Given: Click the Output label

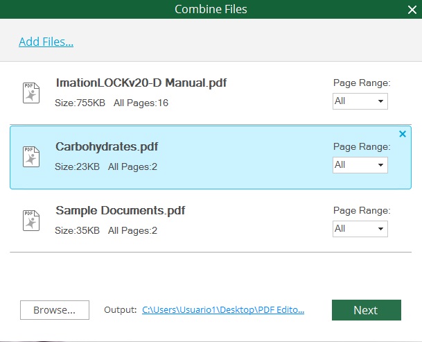Looking at the screenshot, I should [121, 309].
